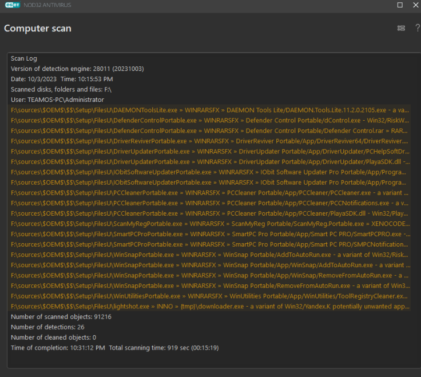Click the Computer scan page title
Screen dimensions: 421x377
(x=38, y=28)
